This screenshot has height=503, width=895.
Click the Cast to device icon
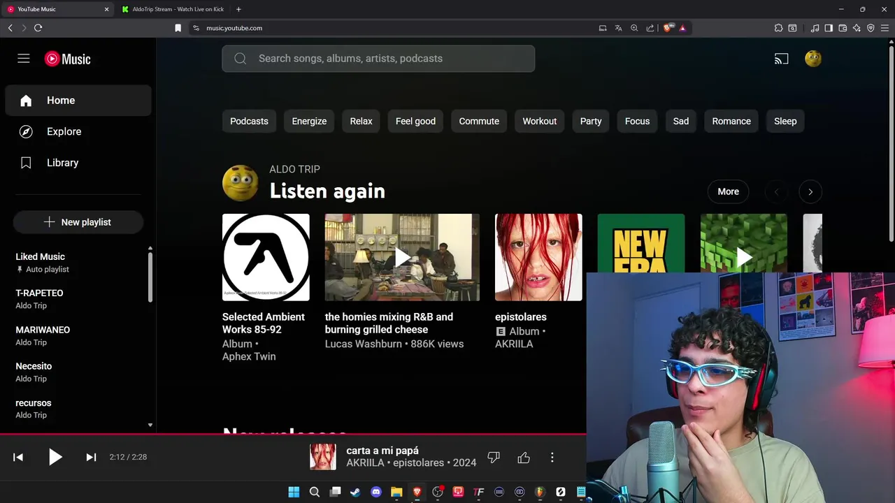tap(781, 59)
